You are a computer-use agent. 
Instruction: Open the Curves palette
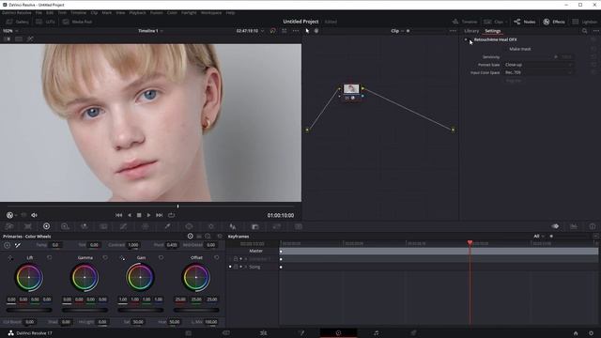pos(123,226)
